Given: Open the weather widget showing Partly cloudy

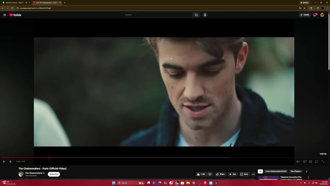Looking at the screenshot, I should pos(9,183).
